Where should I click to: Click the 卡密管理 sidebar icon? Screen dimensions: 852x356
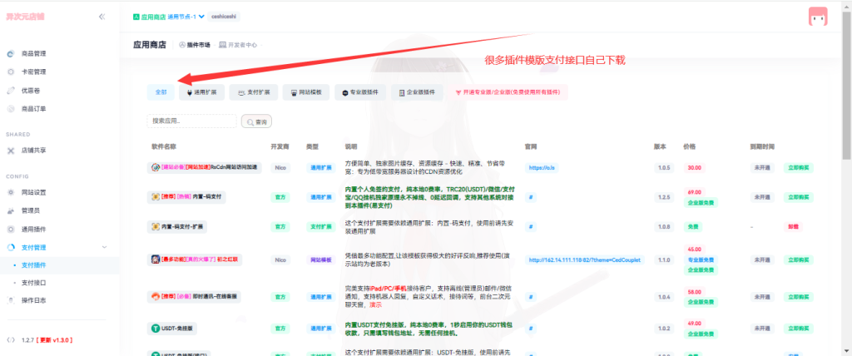pyautogui.click(x=10, y=72)
